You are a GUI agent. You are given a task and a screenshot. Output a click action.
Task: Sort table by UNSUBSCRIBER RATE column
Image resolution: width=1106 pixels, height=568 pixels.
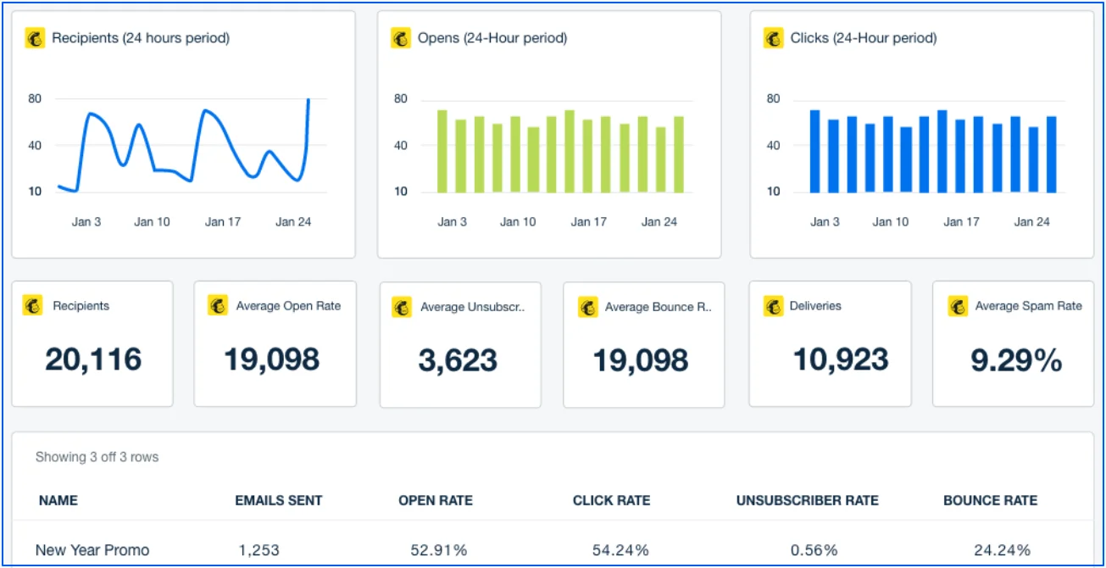[808, 500]
